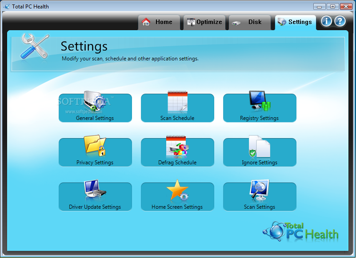The image size is (356, 258).
Task: Click the Driver Update Settings label
Action: (95, 207)
